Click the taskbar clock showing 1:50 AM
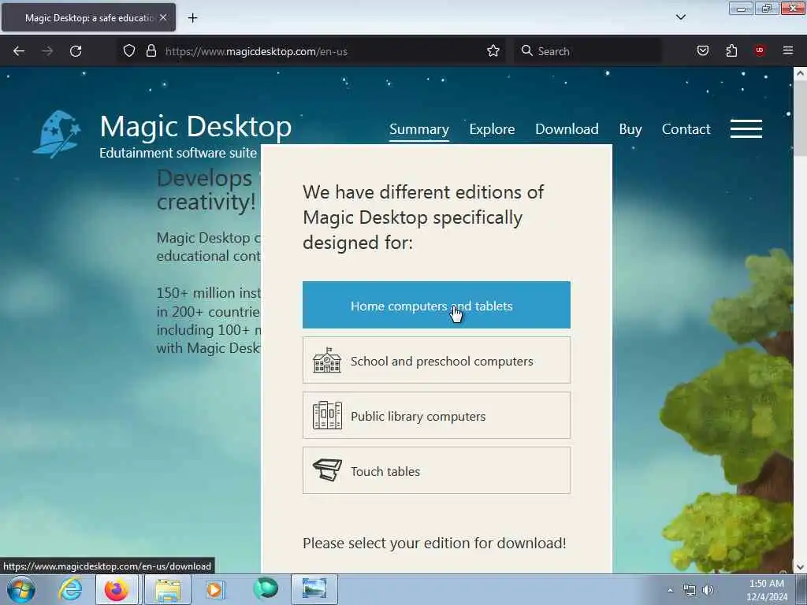The height and width of the screenshot is (605, 807). tap(767, 590)
